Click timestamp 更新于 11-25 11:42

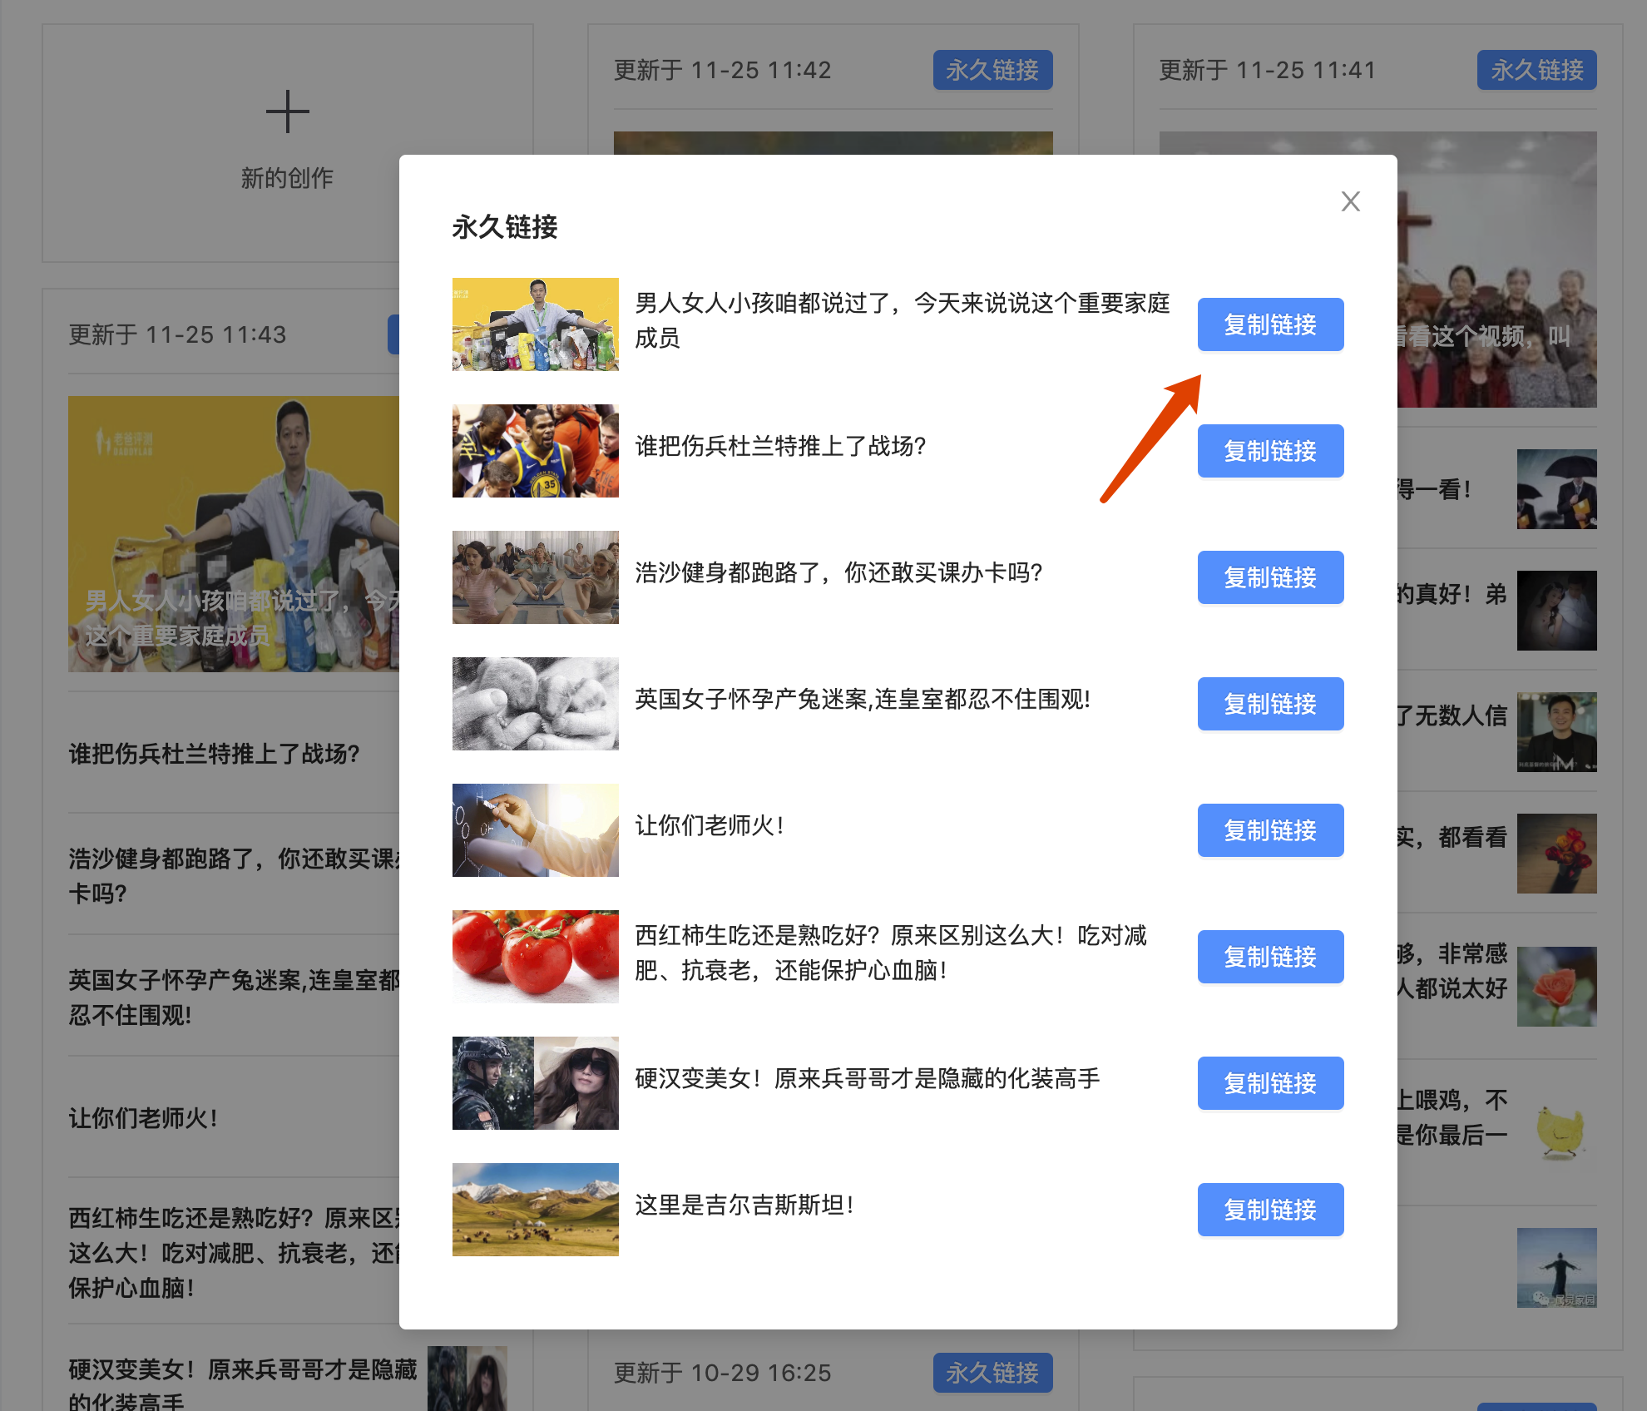point(722,71)
